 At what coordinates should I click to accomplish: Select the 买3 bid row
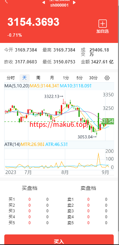pos(29,211)
